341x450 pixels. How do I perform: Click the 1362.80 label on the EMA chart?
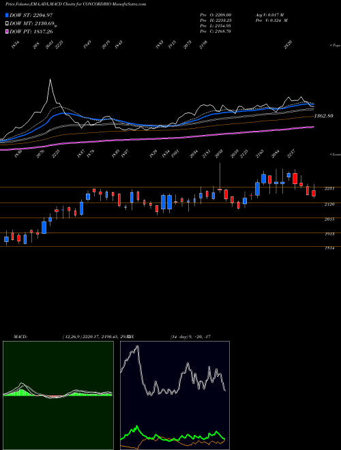point(323,116)
